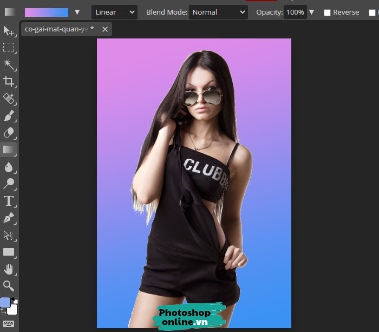The image size is (379, 332).
Task: Click the pink-blue gradient preview swatch
Action: (x=47, y=12)
